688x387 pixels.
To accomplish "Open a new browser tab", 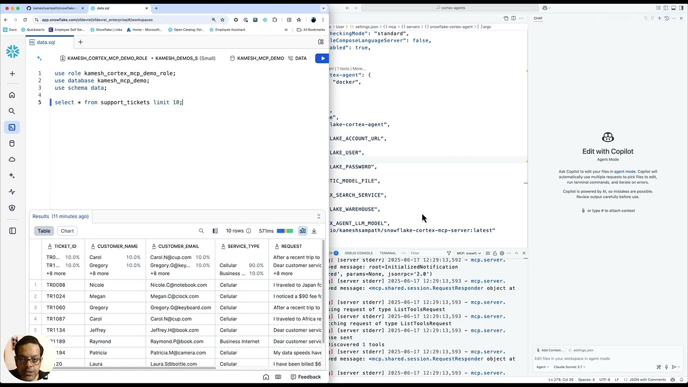I will click(x=156, y=8).
